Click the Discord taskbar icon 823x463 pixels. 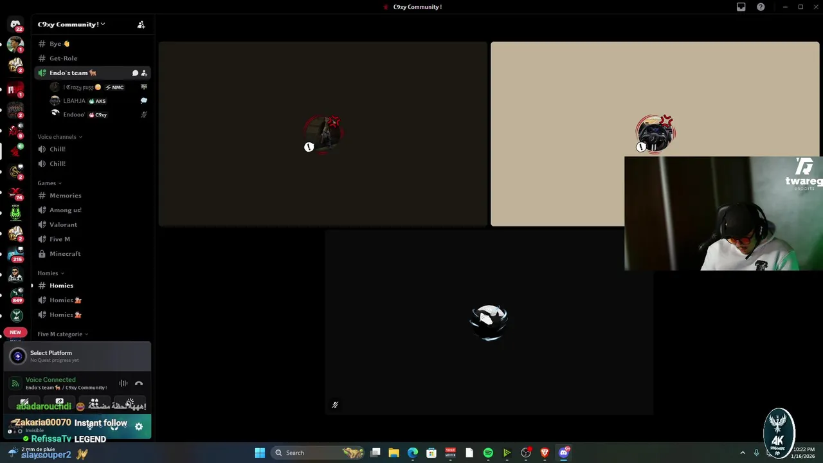tap(564, 453)
